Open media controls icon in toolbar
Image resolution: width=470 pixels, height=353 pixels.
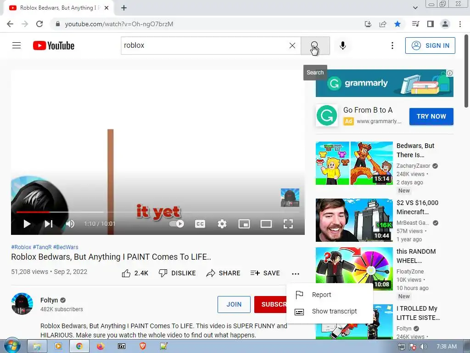tap(415, 24)
